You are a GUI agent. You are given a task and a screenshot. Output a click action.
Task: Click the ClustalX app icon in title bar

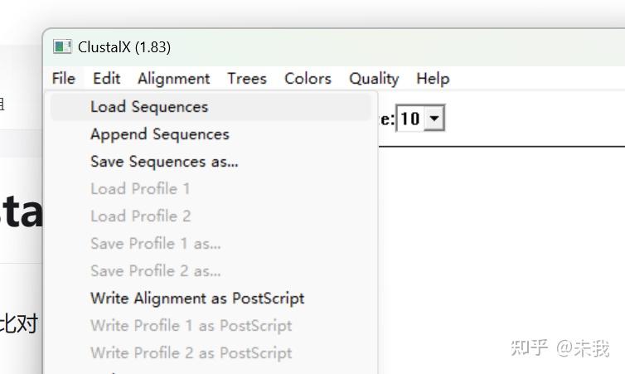click(x=62, y=47)
